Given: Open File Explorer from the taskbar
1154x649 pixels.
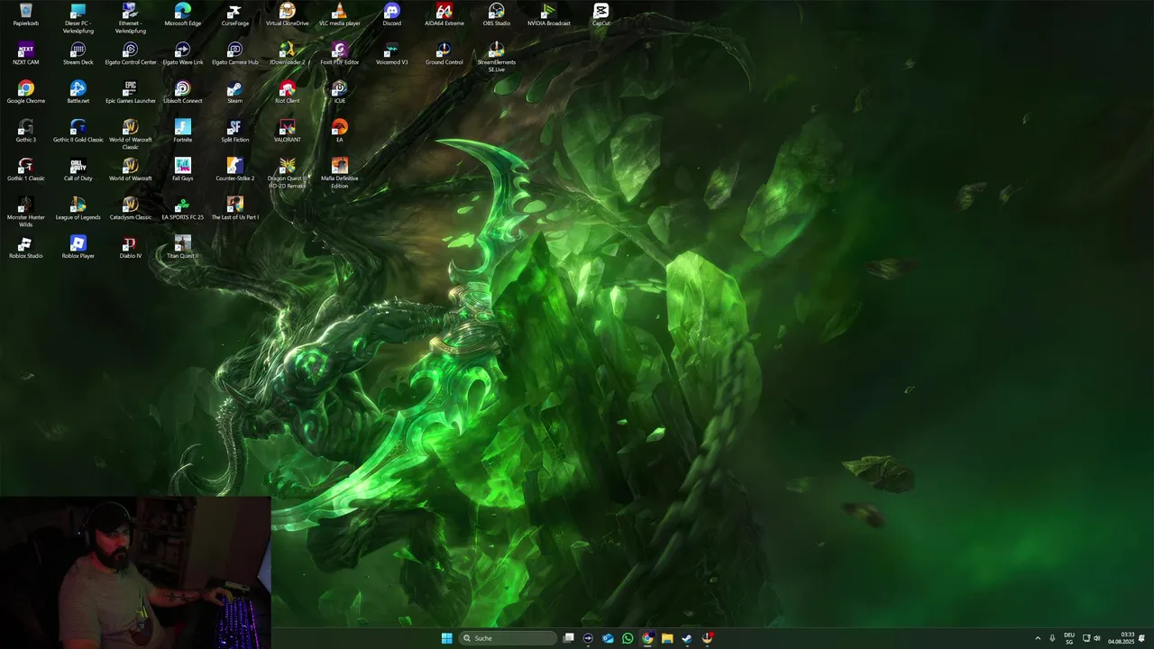Looking at the screenshot, I should pyautogui.click(x=667, y=638).
